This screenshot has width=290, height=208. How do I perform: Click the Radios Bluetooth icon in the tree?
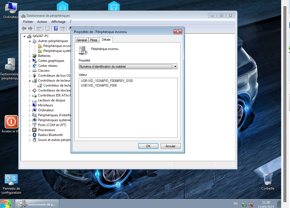point(34,135)
